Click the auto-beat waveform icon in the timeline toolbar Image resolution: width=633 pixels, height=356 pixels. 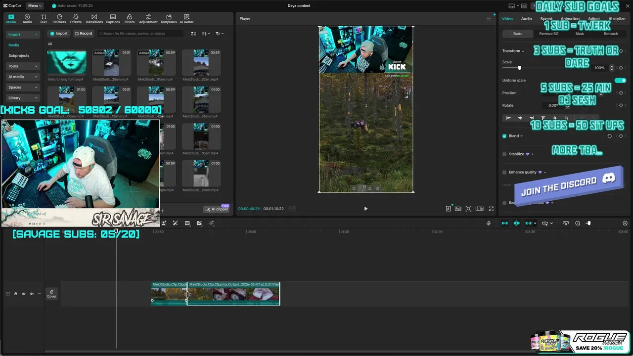coord(211,223)
